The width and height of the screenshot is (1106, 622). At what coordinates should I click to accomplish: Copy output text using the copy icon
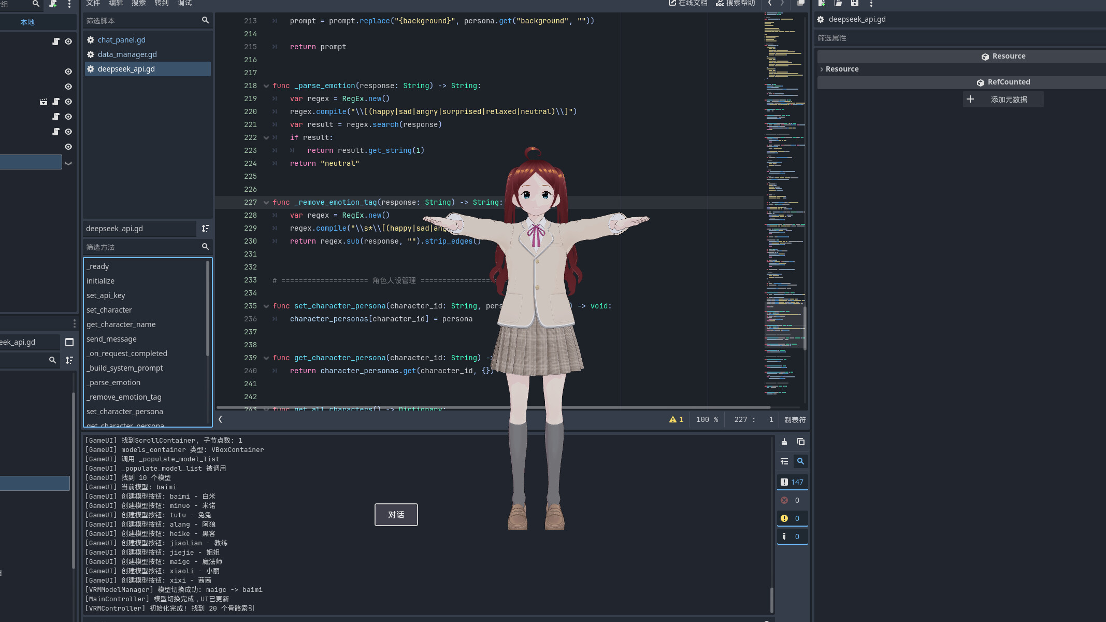[800, 442]
